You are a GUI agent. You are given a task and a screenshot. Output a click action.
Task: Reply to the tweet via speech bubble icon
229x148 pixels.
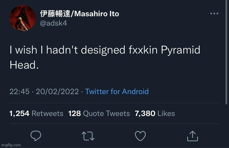(x=36, y=135)
